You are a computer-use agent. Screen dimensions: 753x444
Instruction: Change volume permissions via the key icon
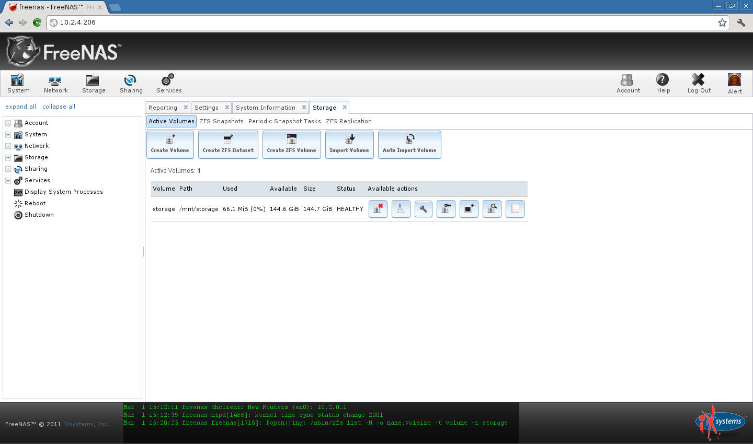pyautogui.click(x=446, y=209)
